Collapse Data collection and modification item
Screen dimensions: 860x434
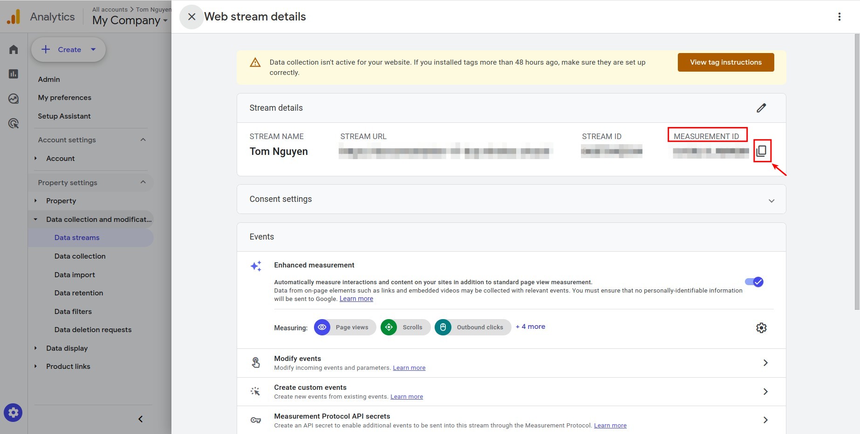(35, 219)
